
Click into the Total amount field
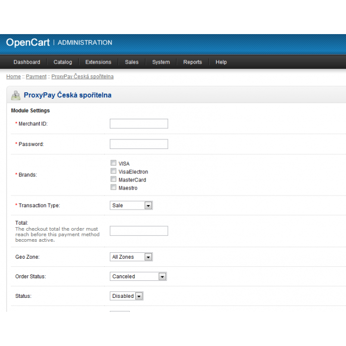tap(139, 231)
